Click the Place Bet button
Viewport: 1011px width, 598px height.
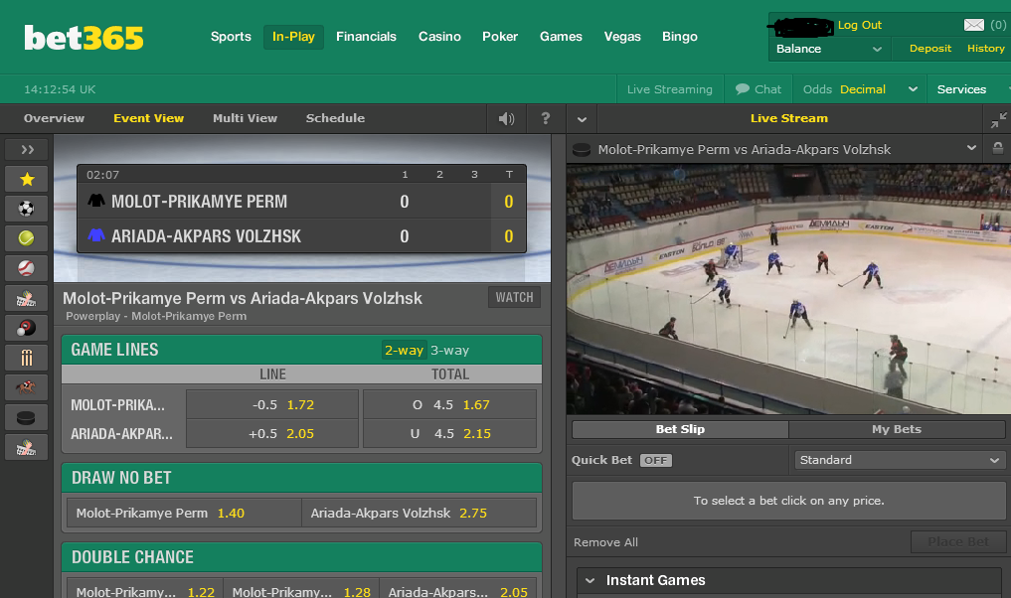pos(958,542)
